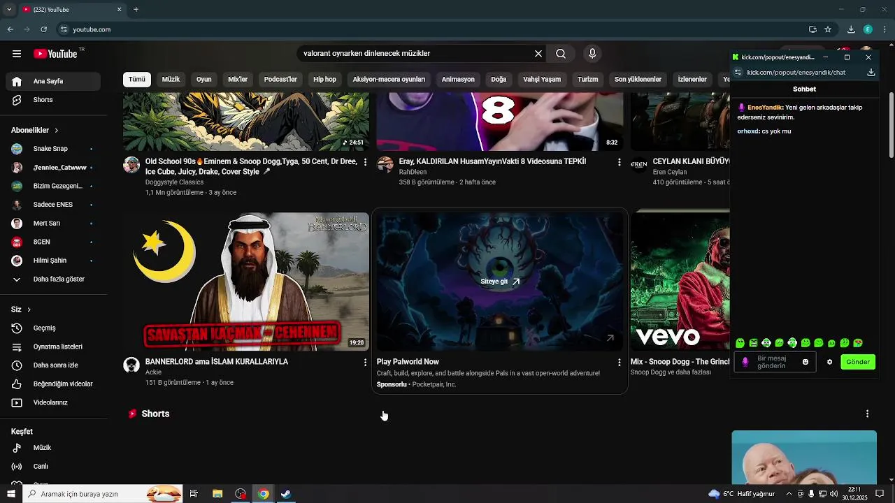Bookmark the page with the star icon
Screen dimensions: 895x503
click(x=828, y=29)
